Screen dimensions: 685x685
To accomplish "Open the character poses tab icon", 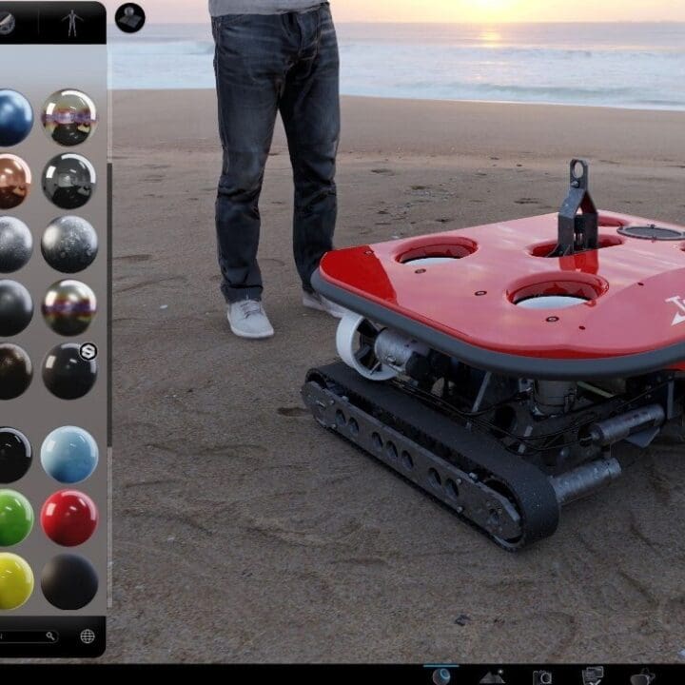I will [72, 21].
